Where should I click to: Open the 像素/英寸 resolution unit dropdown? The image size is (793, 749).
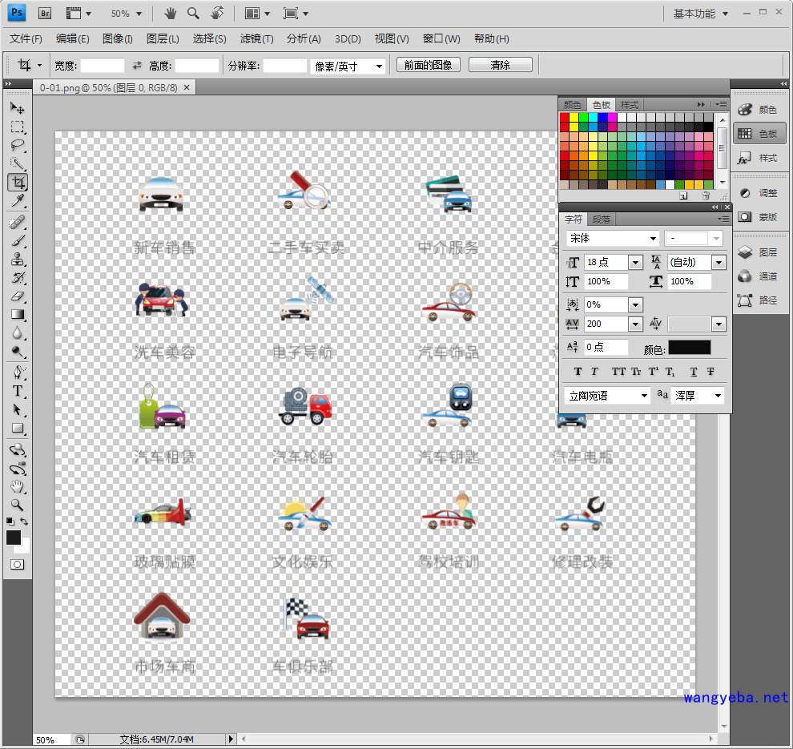348,66
